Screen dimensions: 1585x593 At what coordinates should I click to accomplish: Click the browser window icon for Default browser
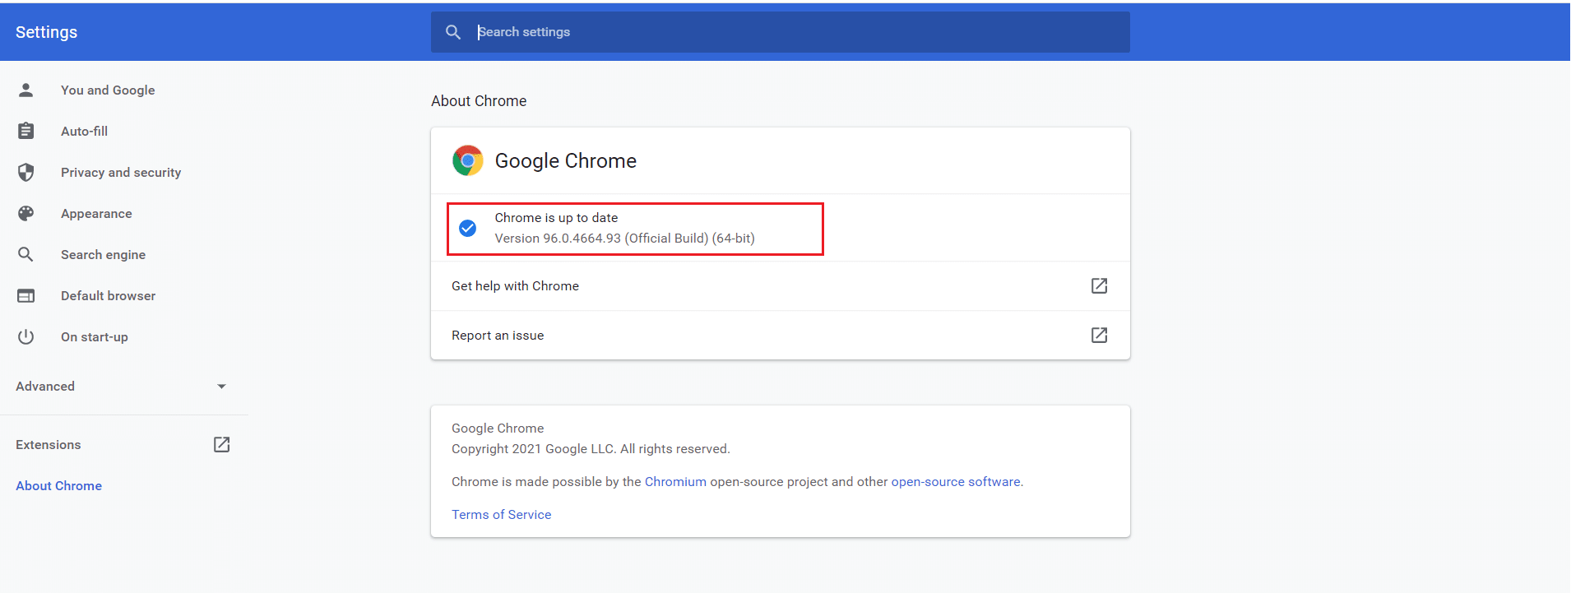point(26,295)
